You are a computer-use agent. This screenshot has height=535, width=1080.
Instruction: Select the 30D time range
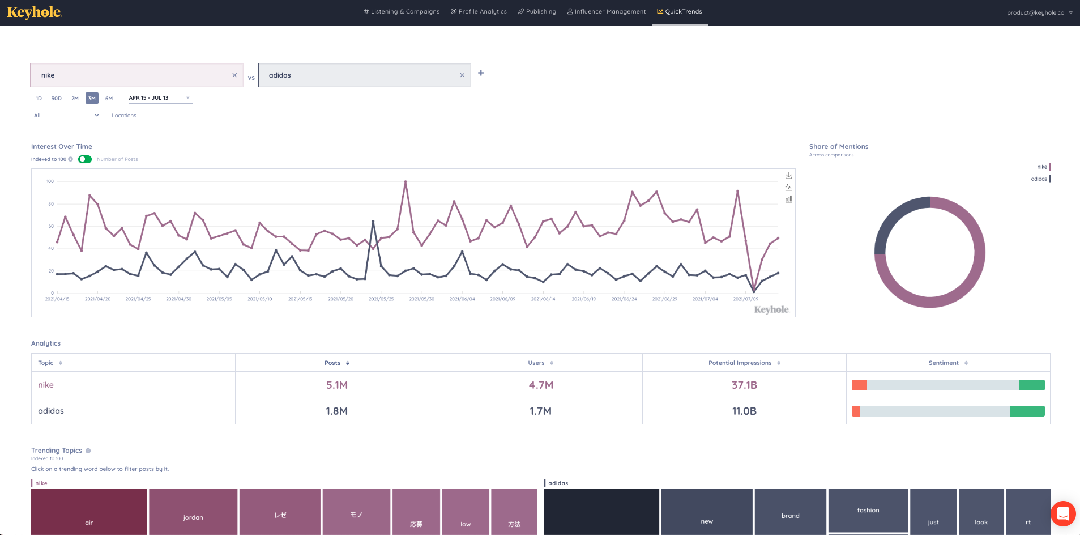click(57, 99)
